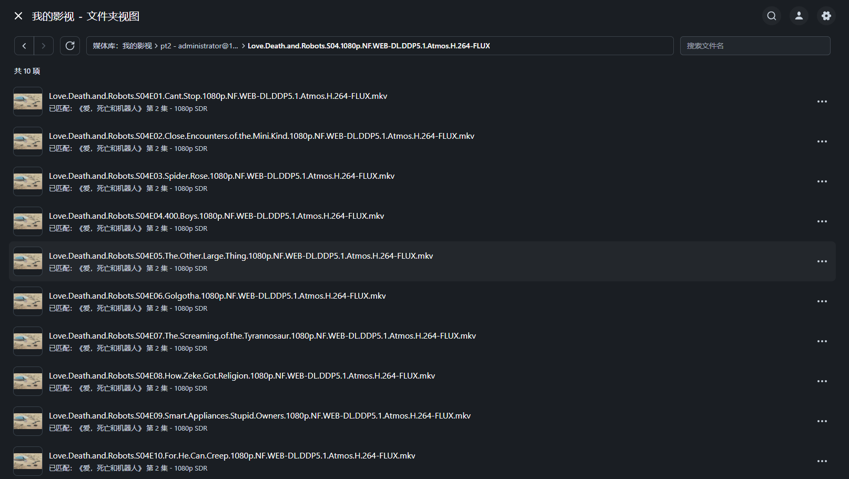Open more options for S04E03 Spider.Rose
The image size is (849, 479).
click(x=822, y=181)
